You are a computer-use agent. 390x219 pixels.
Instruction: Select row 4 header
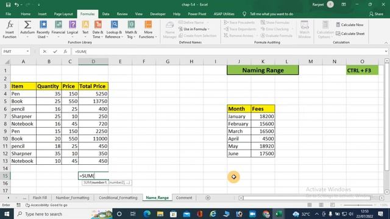point(5,94)
